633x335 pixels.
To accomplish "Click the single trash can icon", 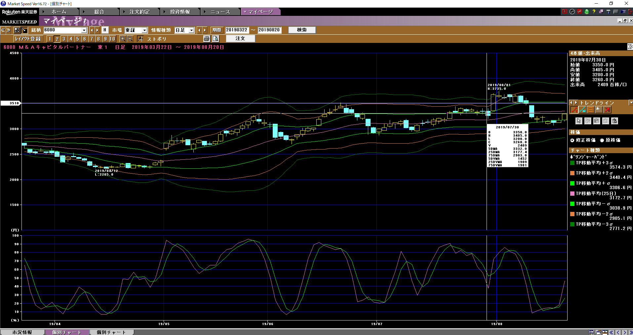I will (x=606, y=121).
